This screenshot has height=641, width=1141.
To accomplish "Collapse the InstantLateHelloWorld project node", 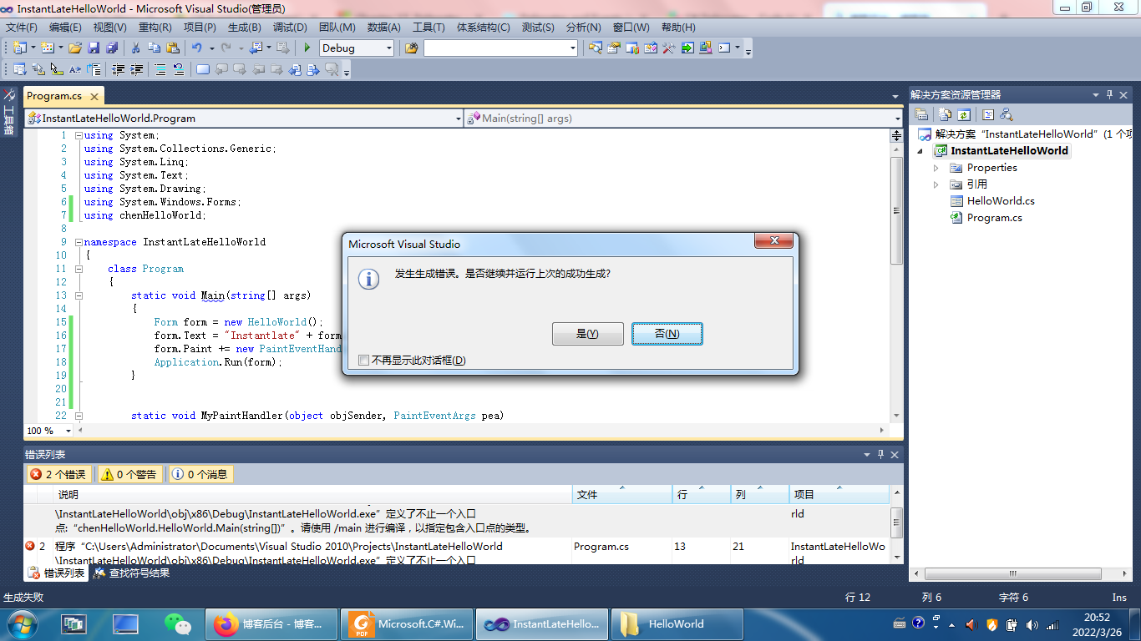I will click(x=921, y=151).
